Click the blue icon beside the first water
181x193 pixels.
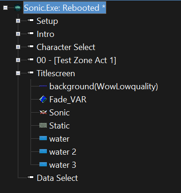pos(43,138)
